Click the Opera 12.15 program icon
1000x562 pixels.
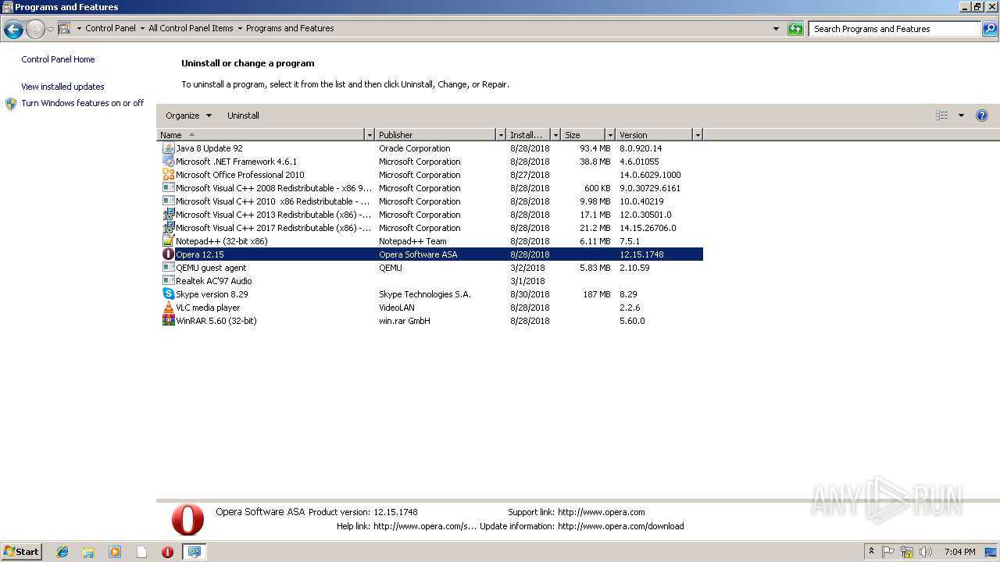168,254
